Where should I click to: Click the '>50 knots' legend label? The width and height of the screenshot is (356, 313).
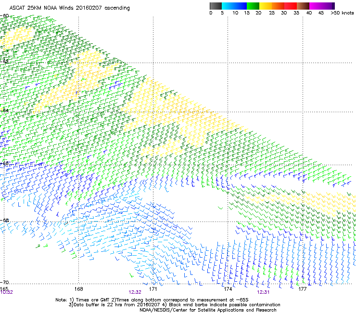tap(342, 13)
